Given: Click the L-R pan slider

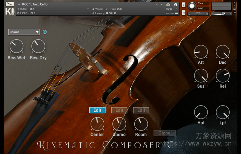Looking at the screenshot, I should pyautogui.click(x=198, y=14).
